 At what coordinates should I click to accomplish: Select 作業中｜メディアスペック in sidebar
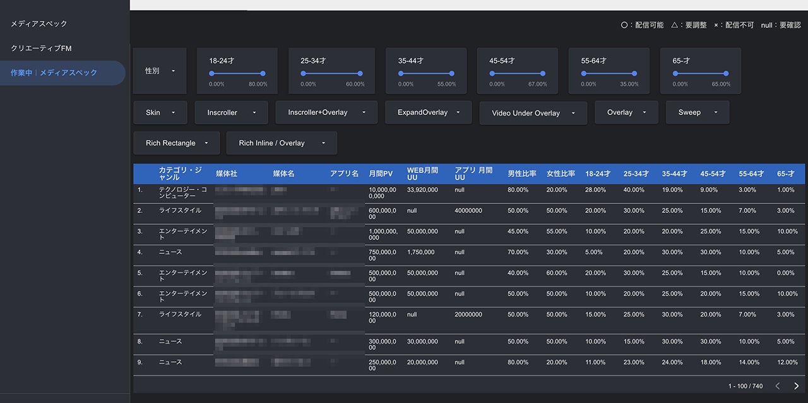[x=54, y=73]
